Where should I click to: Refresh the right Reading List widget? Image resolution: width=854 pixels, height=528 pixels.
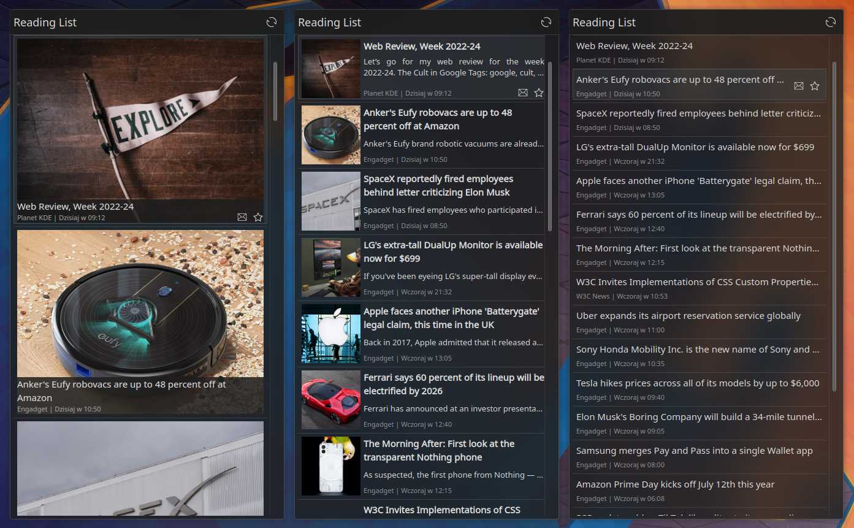[831, 22]
